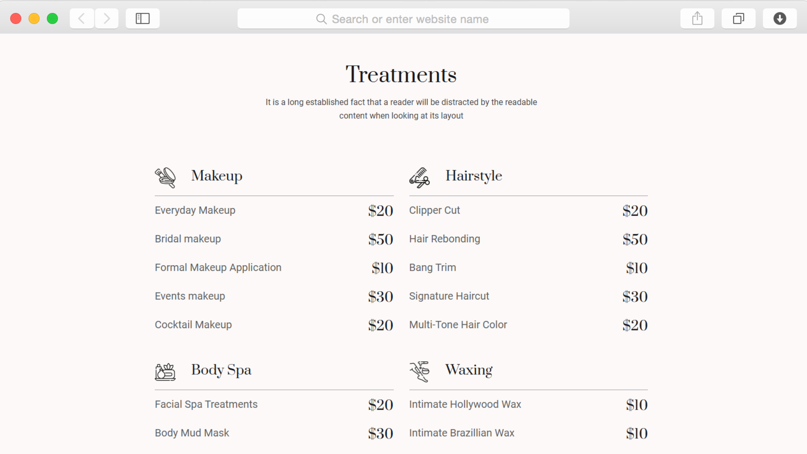Toggle the sidebar panel icon

143,18
